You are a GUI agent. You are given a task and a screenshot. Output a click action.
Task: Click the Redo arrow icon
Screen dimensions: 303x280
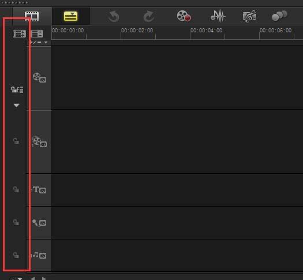pyautogui.click(x=149, y=16)
